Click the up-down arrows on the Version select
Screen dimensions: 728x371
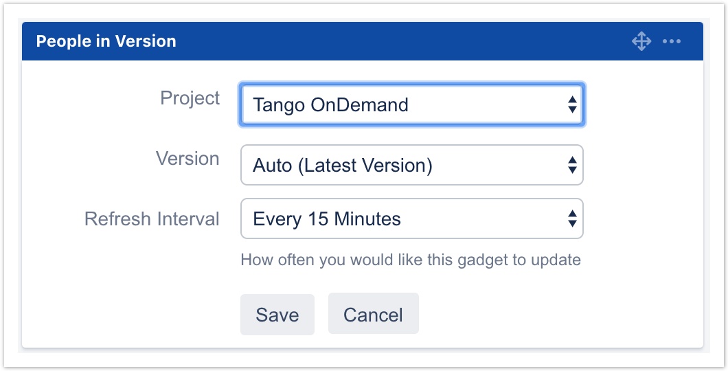(571, 165)
